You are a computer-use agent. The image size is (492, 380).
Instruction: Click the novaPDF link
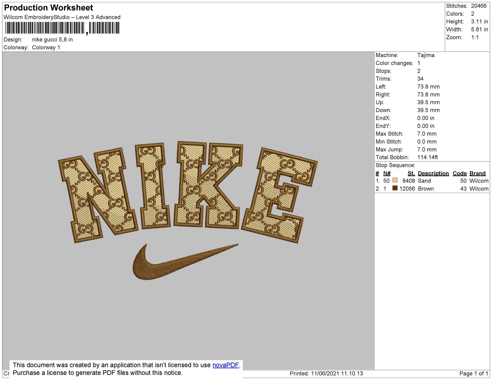226,365
